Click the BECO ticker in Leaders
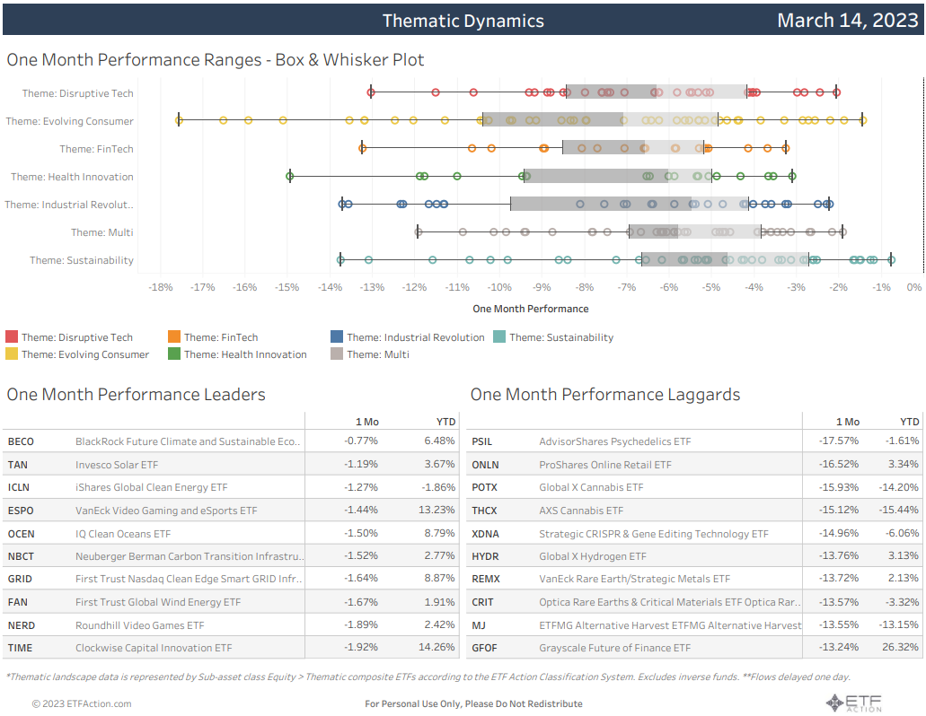 21,441
